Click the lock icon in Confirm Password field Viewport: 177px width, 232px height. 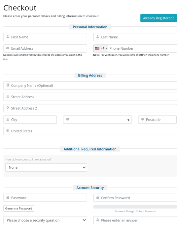(97, 198)
